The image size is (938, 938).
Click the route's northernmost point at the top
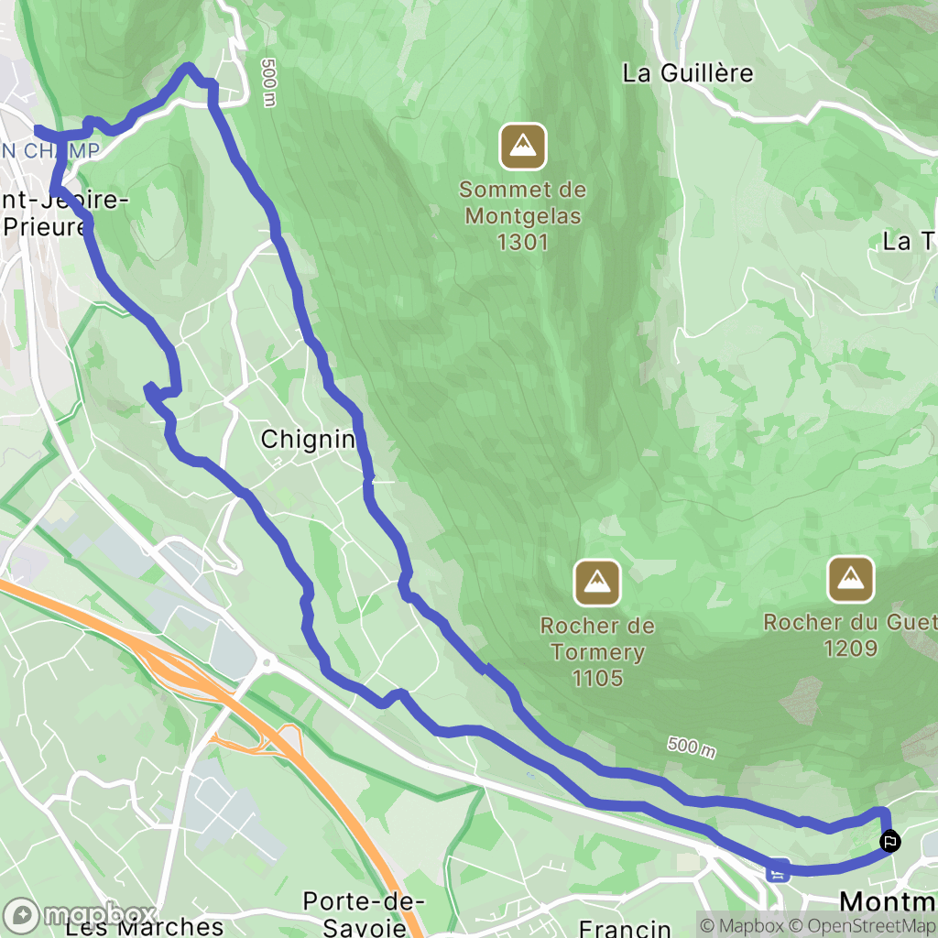point(189,66)
